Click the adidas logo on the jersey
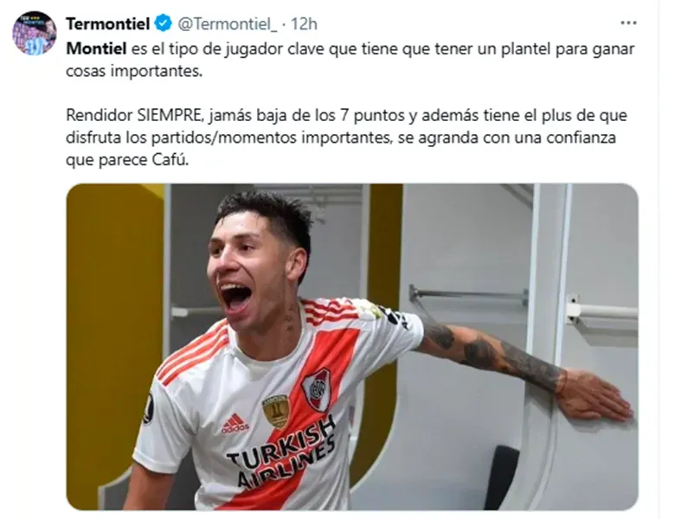This screenshot has width=675, height=519. coord(235,423)
